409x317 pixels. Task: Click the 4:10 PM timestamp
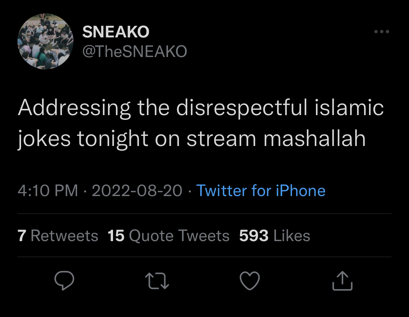click(x=48, y=190)
